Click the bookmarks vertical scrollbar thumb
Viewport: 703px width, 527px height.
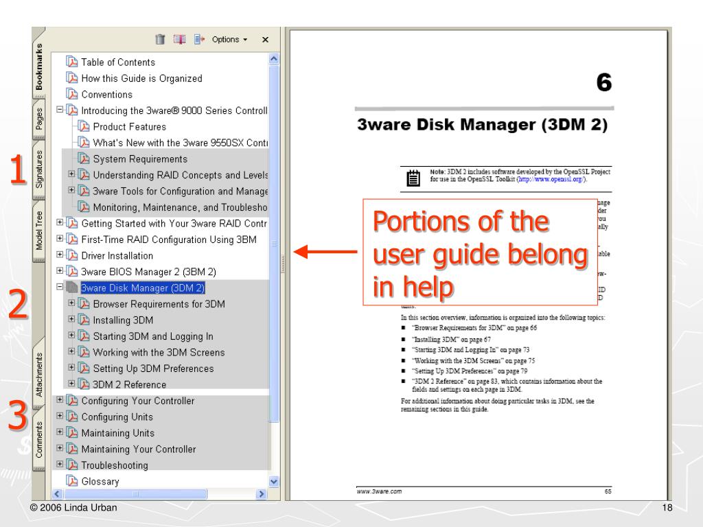(274, 244)
